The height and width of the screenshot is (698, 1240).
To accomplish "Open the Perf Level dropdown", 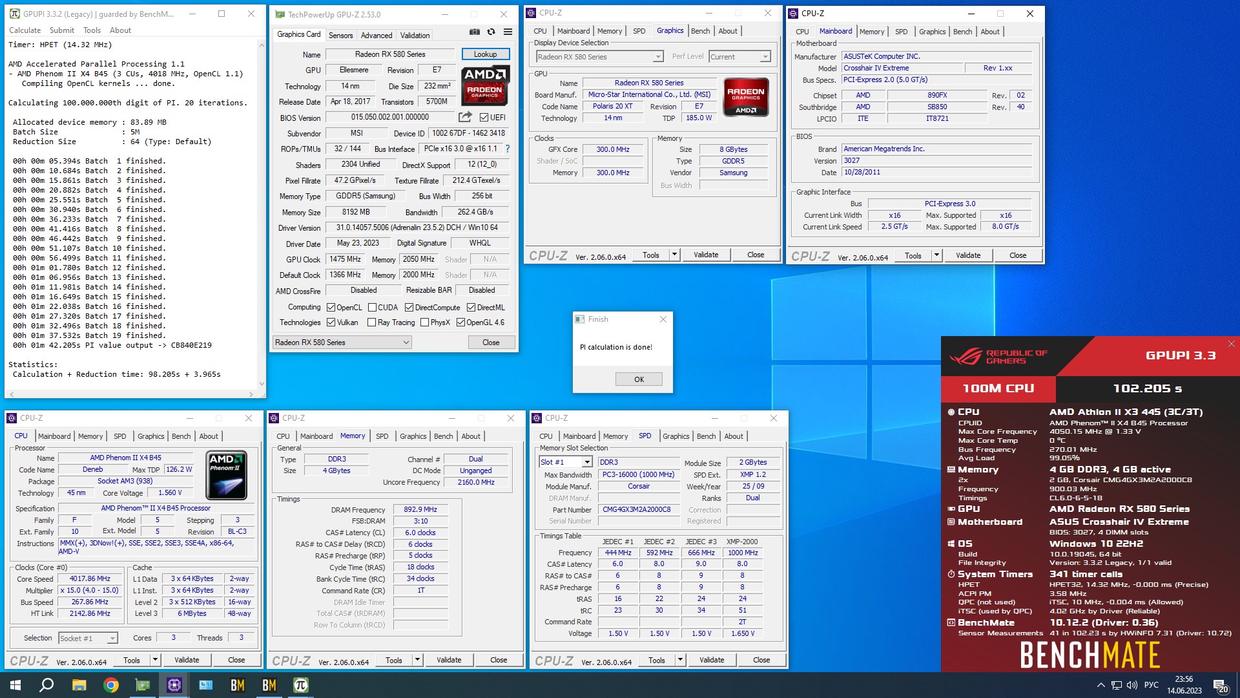I will pos(739,57).
